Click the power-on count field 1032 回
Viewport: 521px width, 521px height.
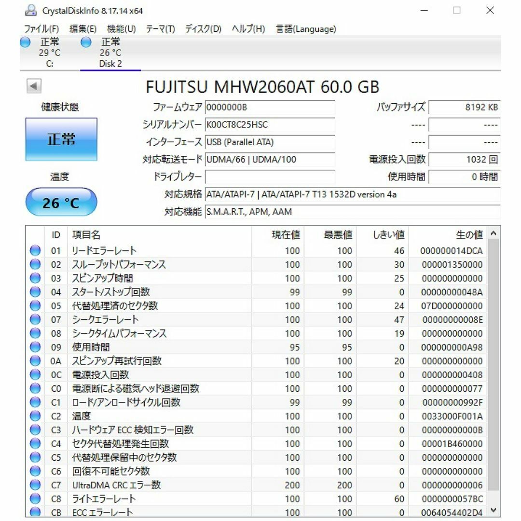click(x=465, y=160)
